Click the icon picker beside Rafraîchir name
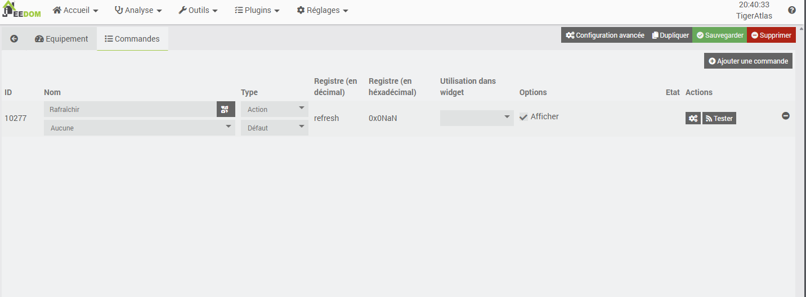This screenshot has width=806, height=297. click(225, 110)
